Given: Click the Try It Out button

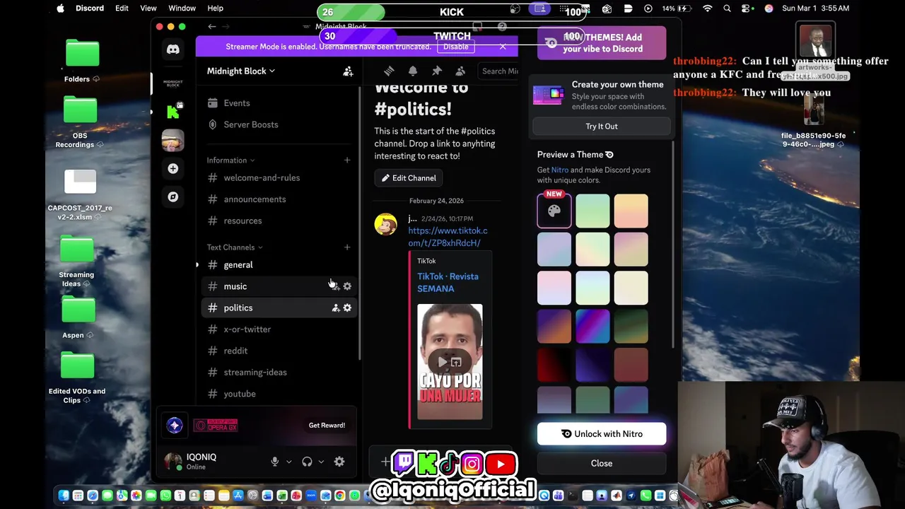Looking at the screenshot, I should (x=602, y=127).
